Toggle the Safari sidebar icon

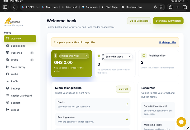click(x=5, y=7)
